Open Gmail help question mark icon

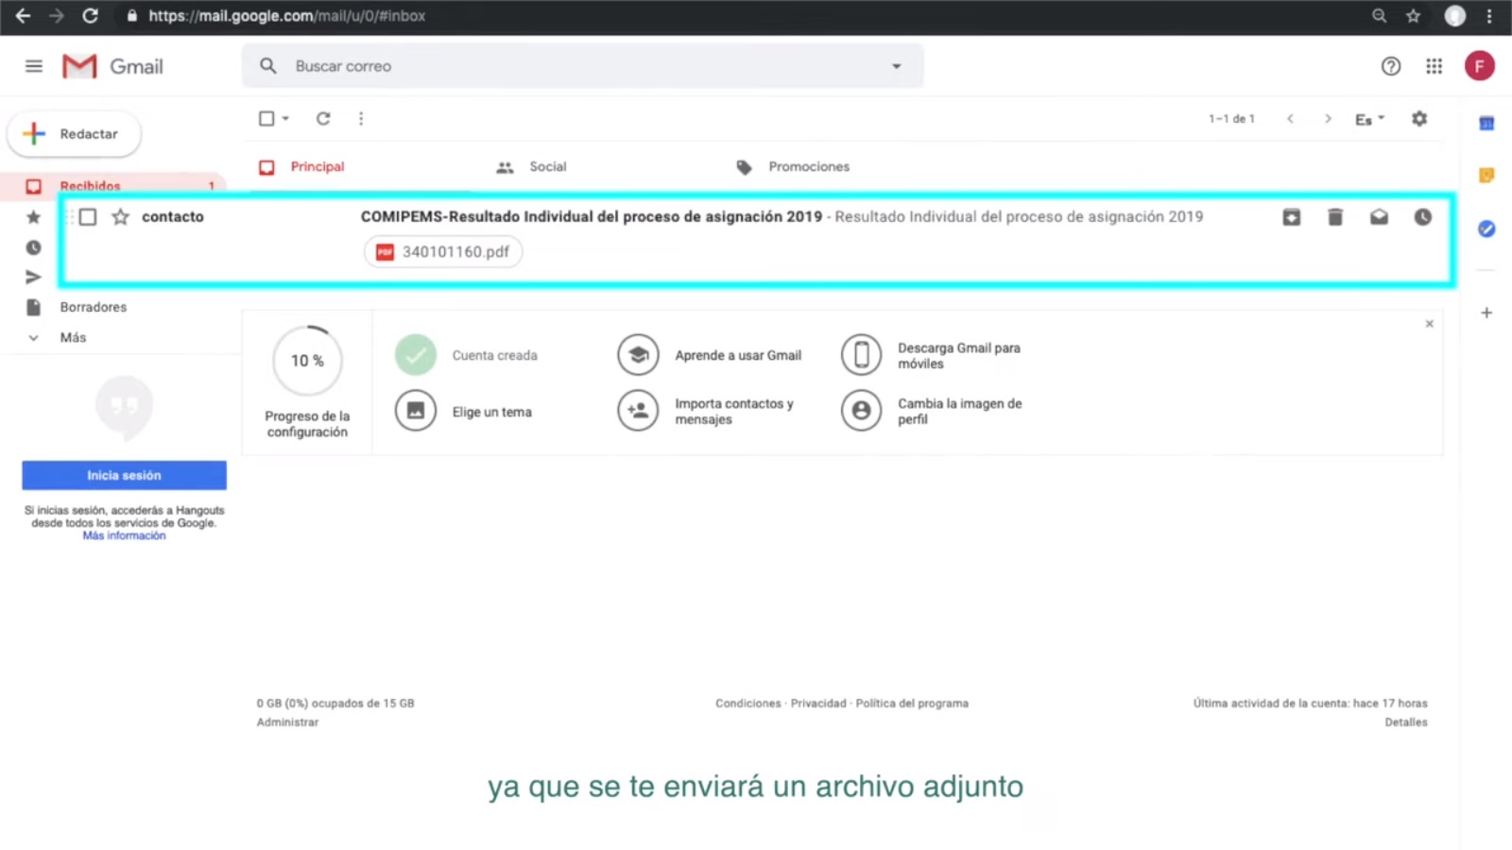[1390, 66]
